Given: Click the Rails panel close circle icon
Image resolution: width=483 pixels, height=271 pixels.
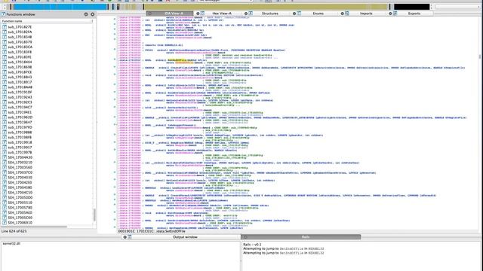Looking at the screenshot, I should click(x=245, y=237).
